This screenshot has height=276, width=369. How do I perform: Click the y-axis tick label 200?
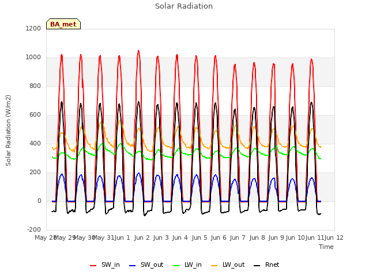pos(35,172)
